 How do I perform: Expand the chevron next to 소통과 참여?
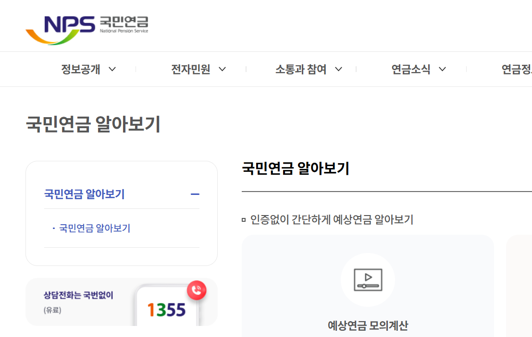pos(339,69)
